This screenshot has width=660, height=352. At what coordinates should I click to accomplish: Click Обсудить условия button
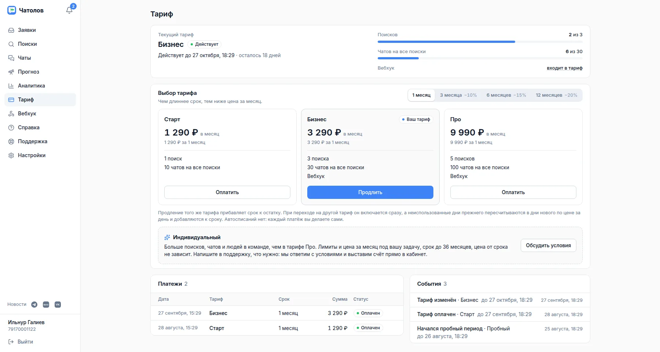click(x=549, y=245)
